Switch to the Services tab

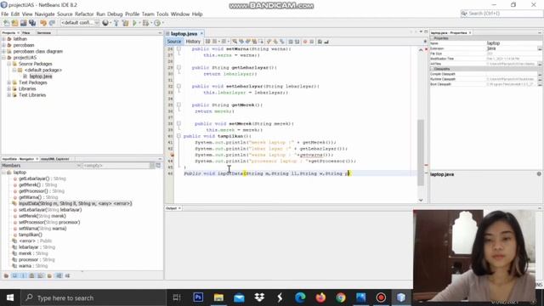point(43,32)
